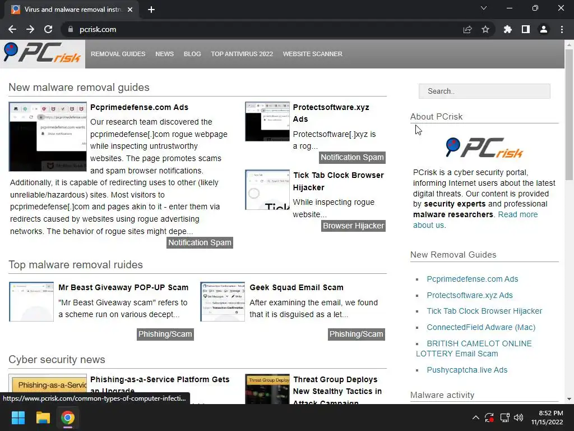Go back to the previous page
Viewport: 574px width, 431px height.
[x=12, y=29]
